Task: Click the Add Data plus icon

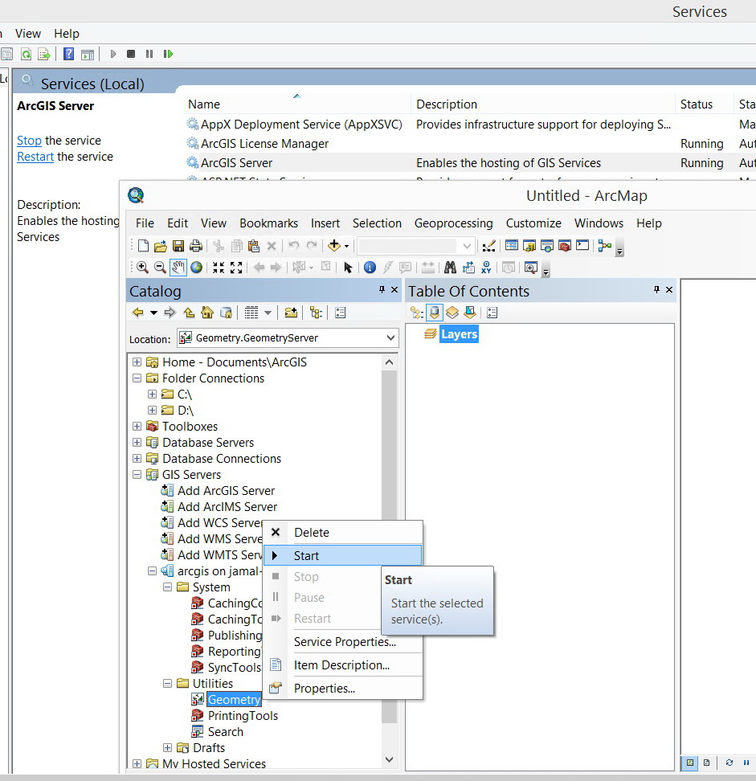Action: point(333,246)
